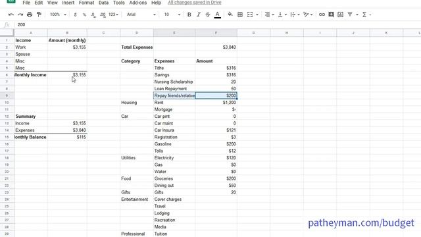Open the fill color picker

point(230,14)
